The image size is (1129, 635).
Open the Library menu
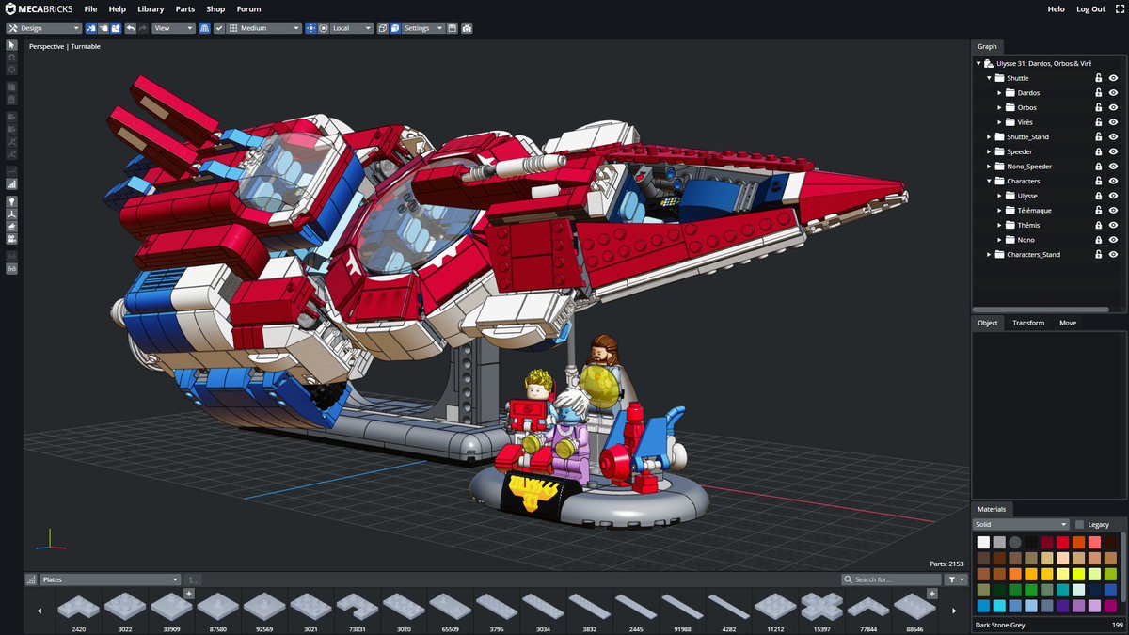(x=151, y=8)
